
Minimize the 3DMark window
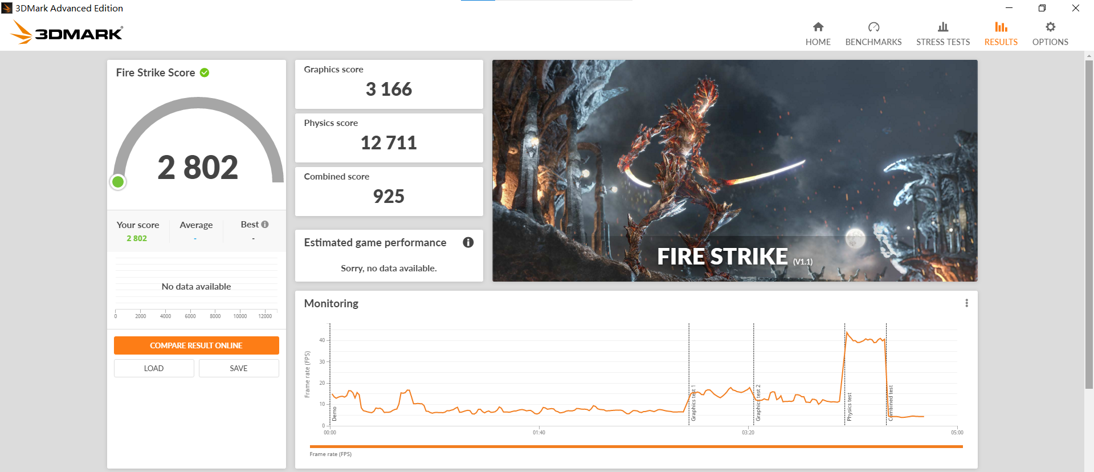1009,8
